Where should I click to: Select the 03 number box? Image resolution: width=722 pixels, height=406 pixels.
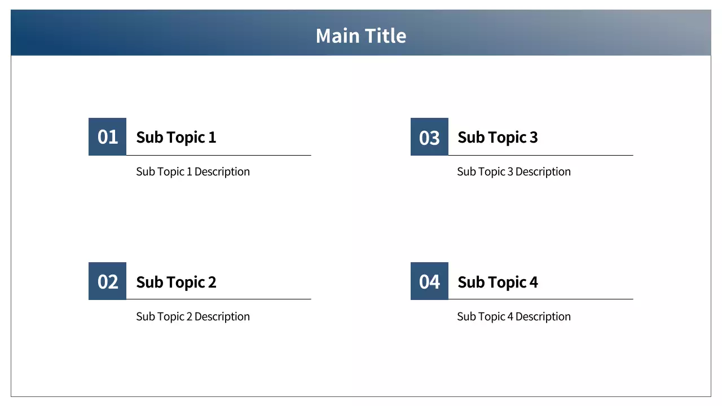click(x=429, y=136)
